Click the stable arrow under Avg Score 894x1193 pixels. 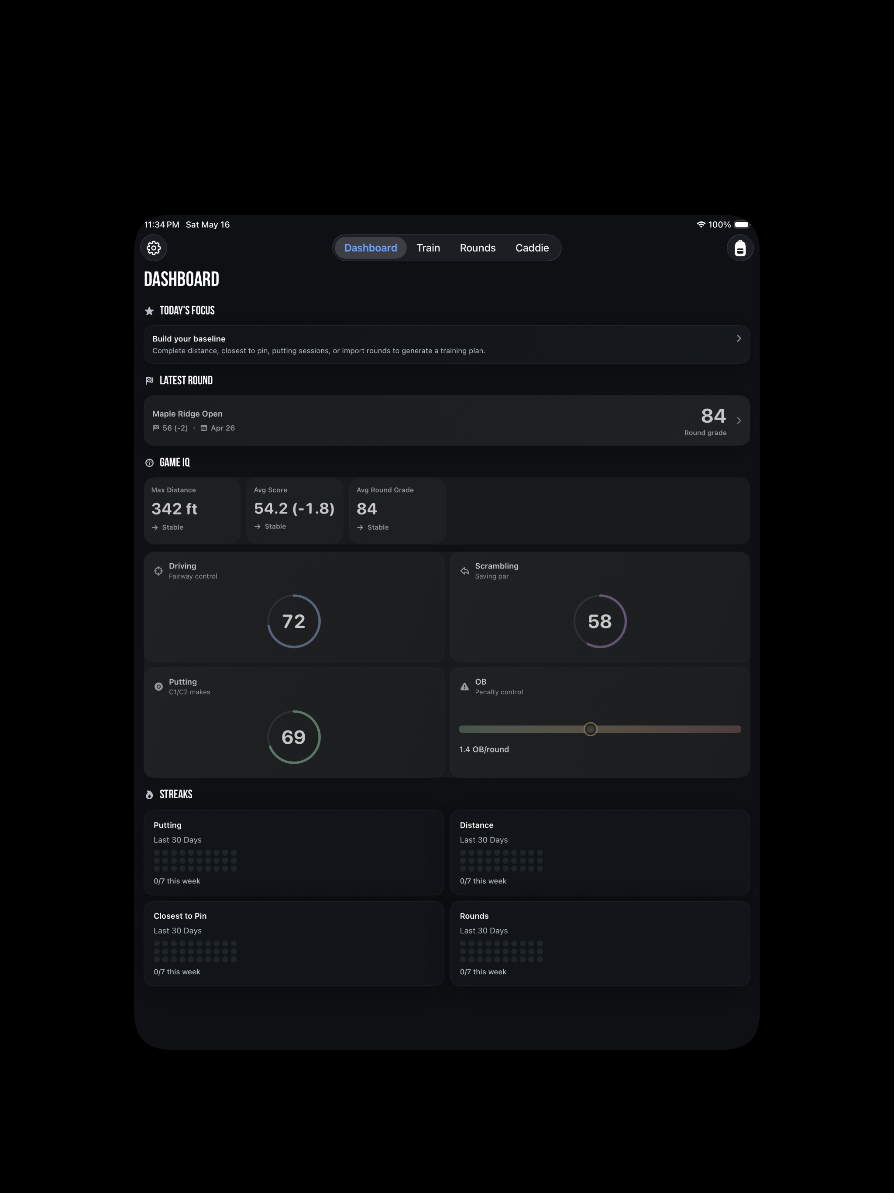point(257,526)
